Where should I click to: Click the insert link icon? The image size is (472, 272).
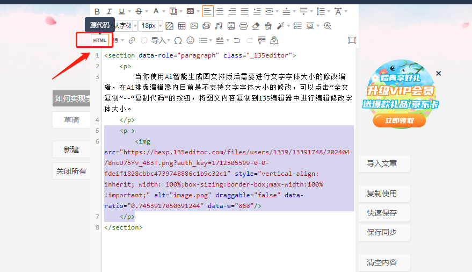[x=132, y=40]
